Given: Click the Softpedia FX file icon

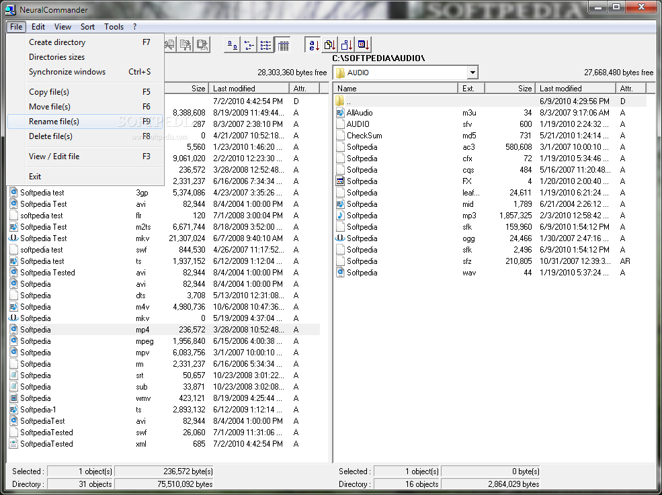Looking at the screenshot, I should tap(340, 181).
